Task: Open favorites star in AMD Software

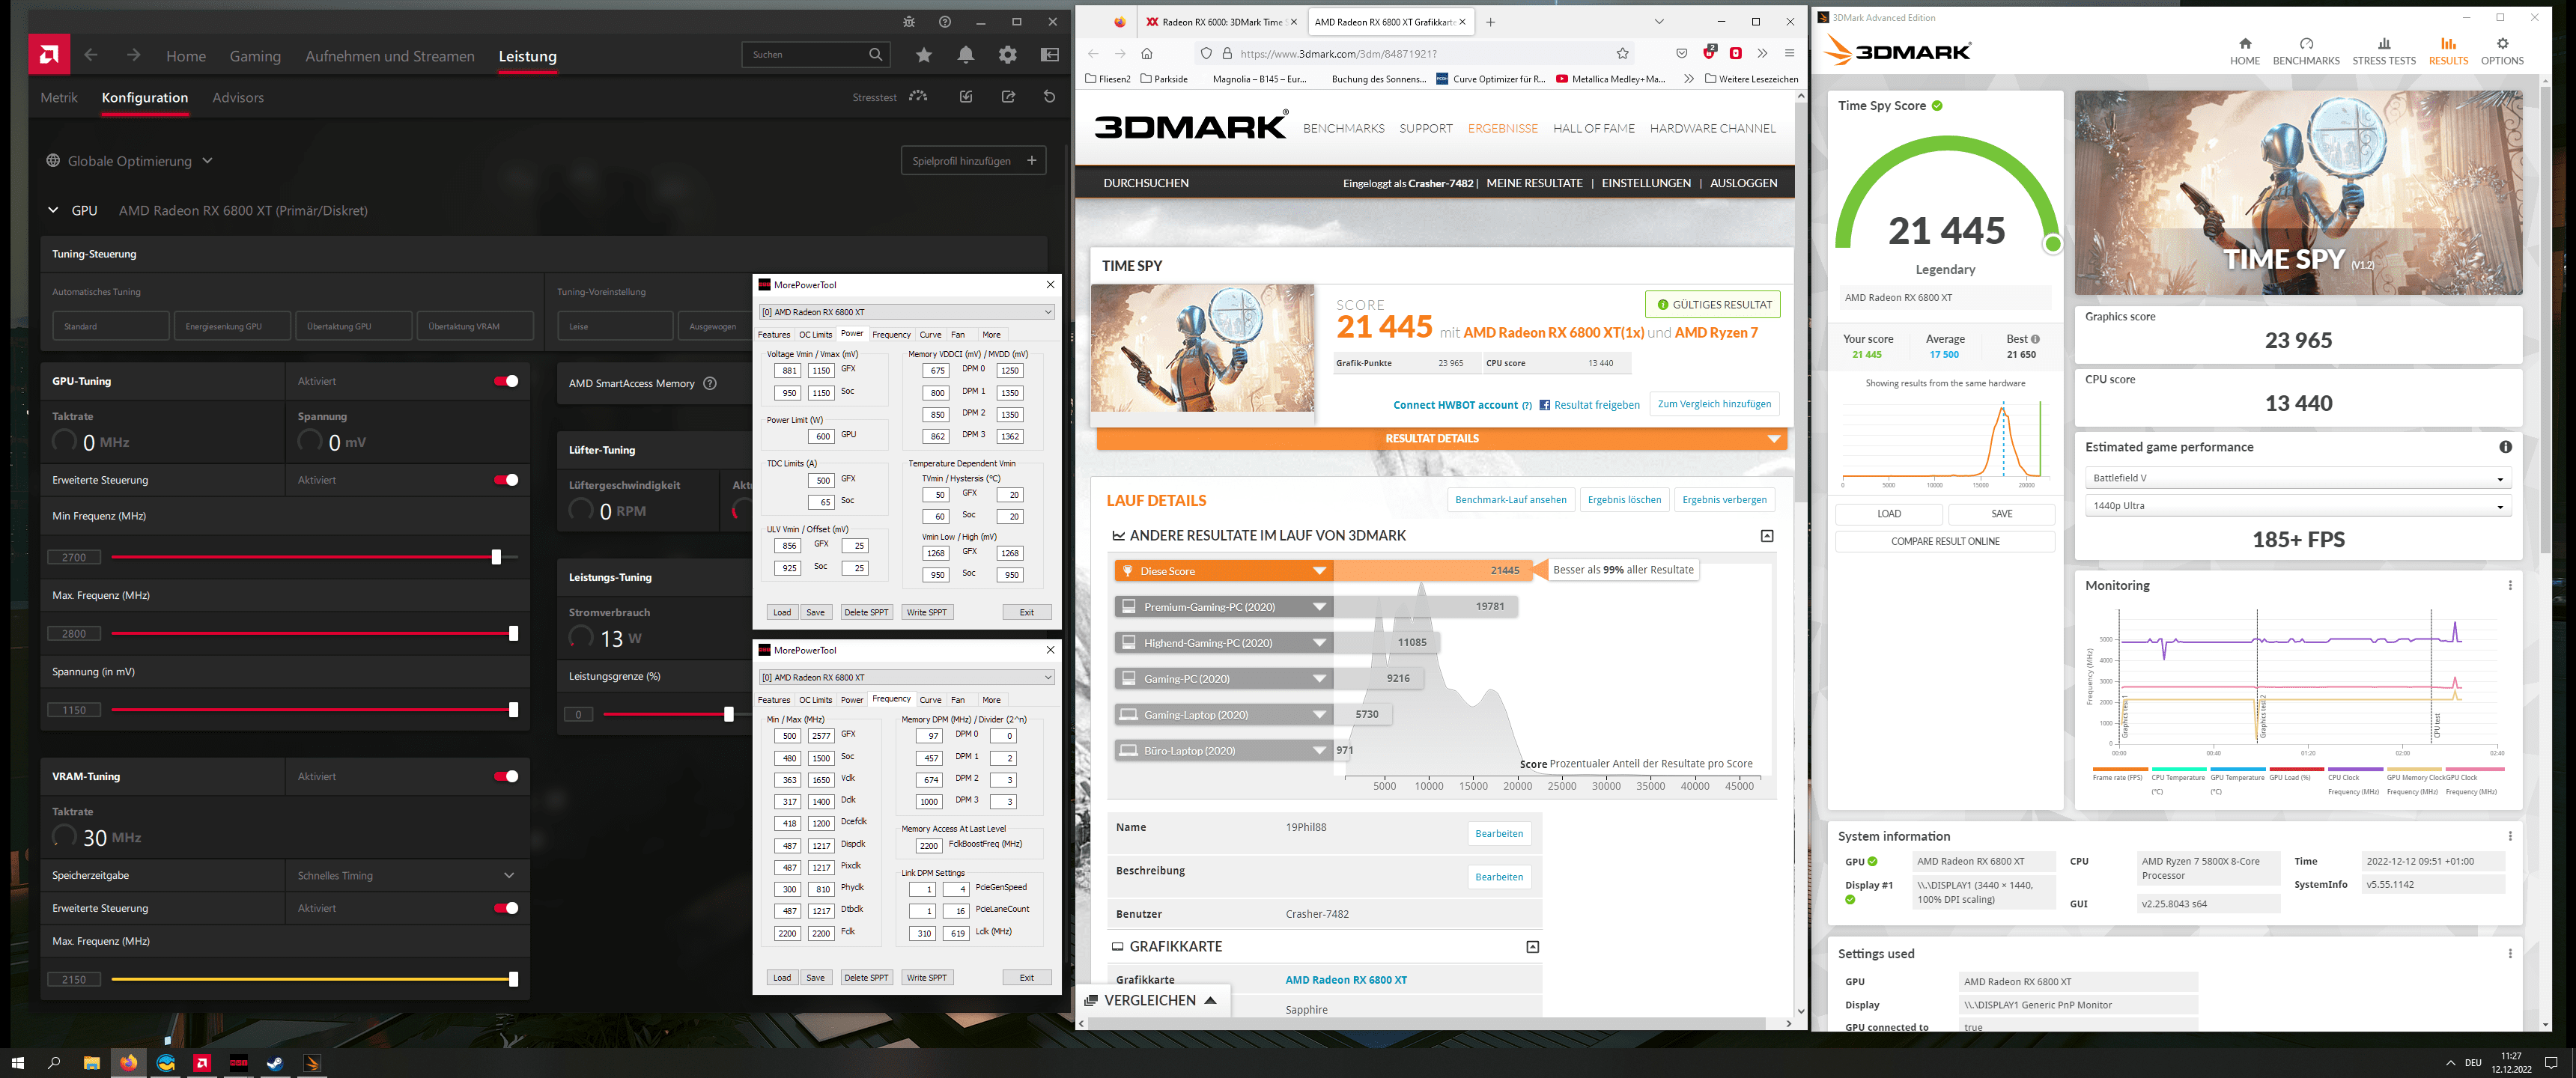Action: tap(923, 55)
